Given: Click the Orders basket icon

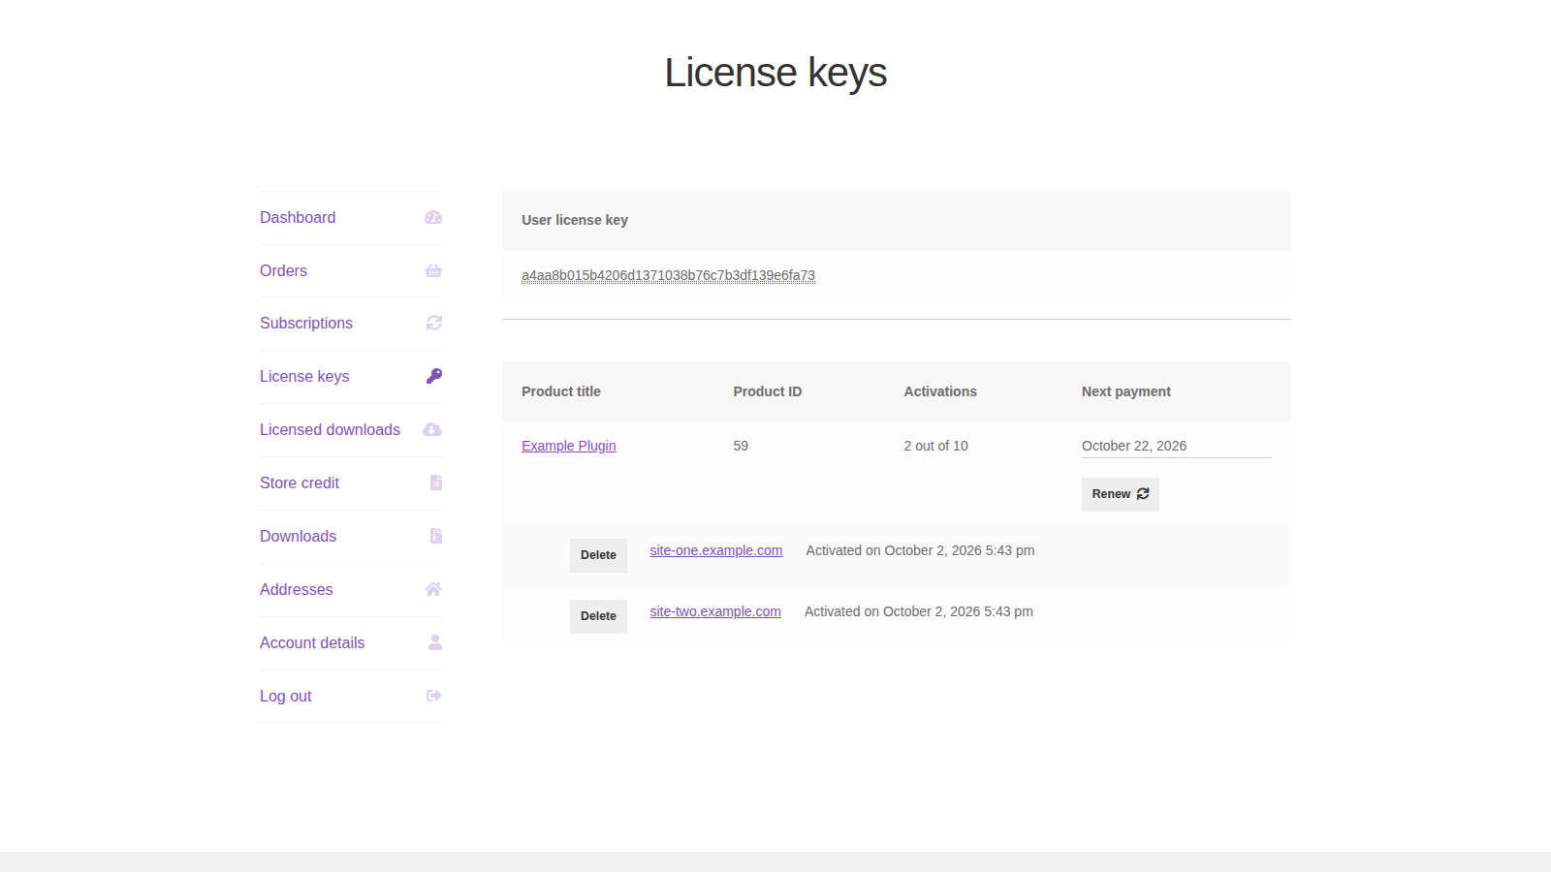Looking at the screenshot, I should 433,270.
